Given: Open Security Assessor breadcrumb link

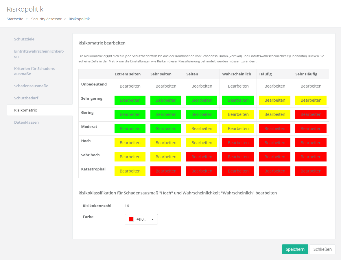Looking at the screenshot, I should click(46, 19).
